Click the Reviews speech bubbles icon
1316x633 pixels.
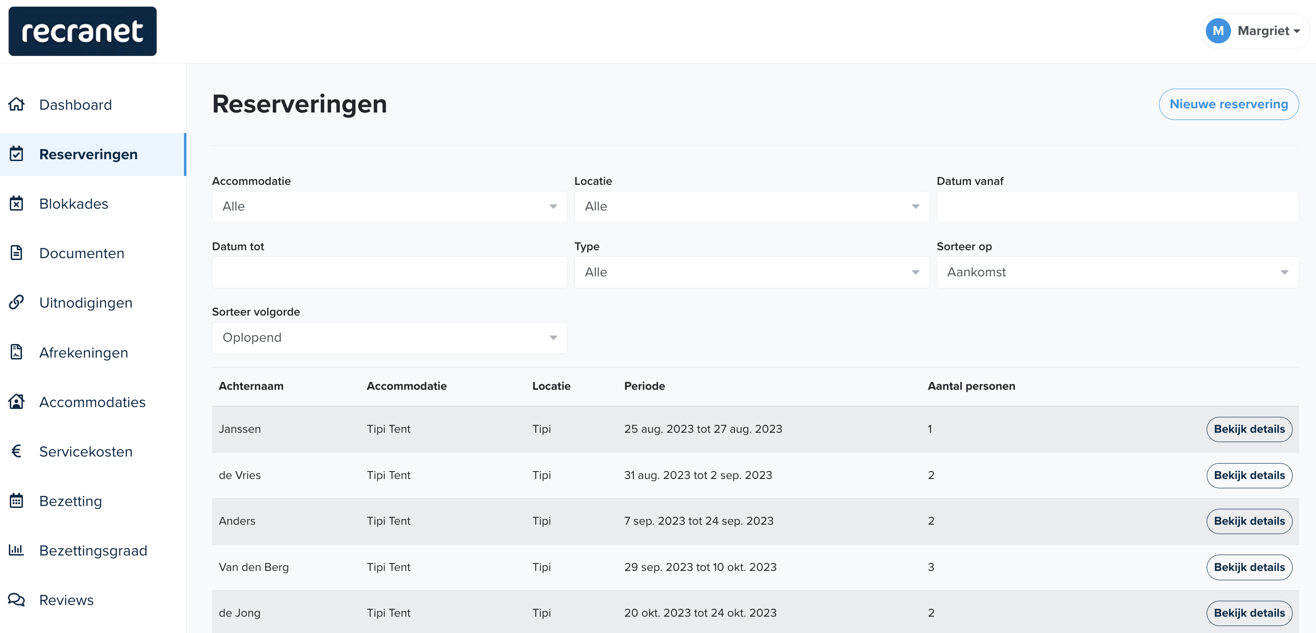16,599
